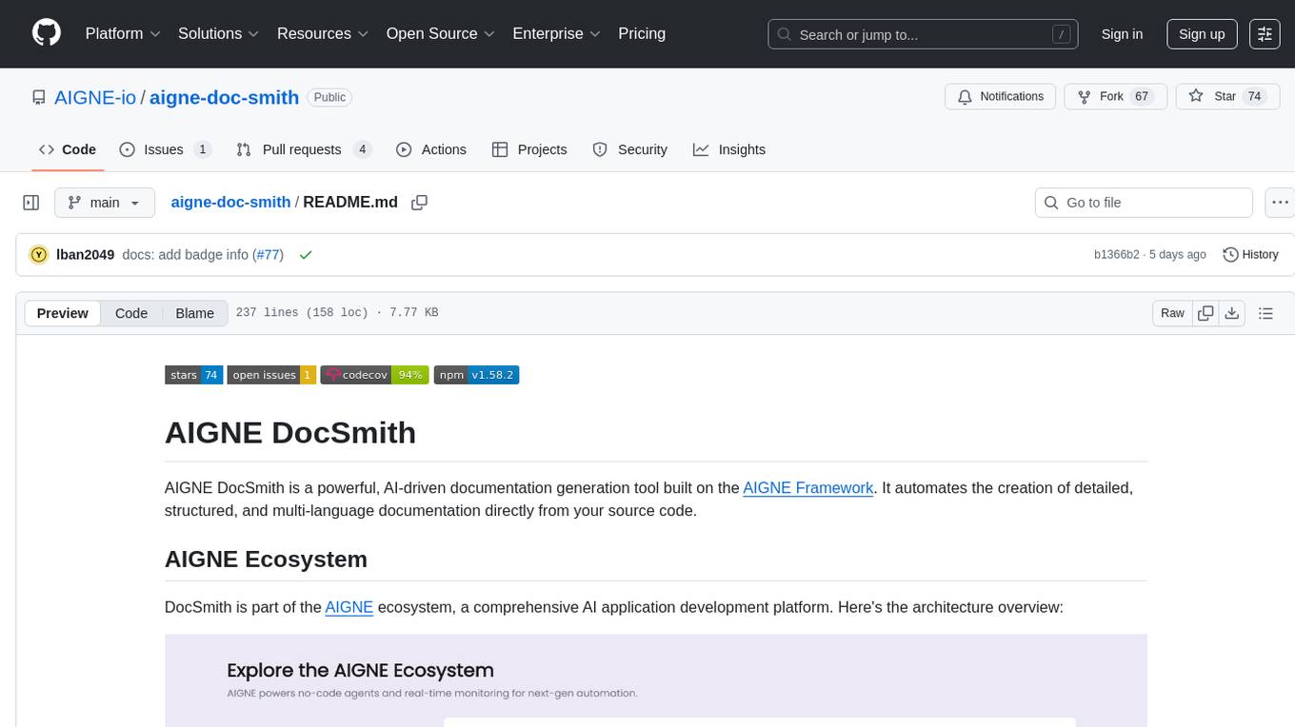The width and height of the screenshot is (1295, 727).
Task: Switch to the Pull requests tab
Action: [304, 149]
